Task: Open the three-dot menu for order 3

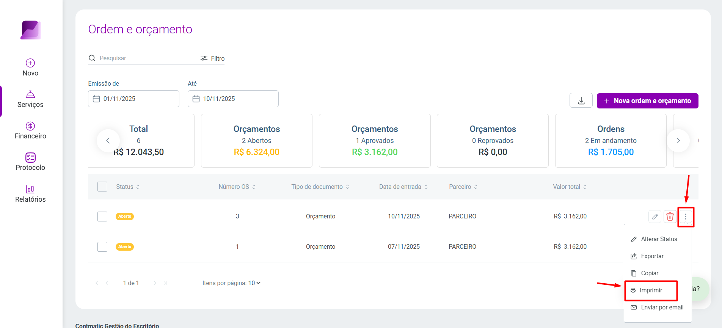Action: [686, 217]
